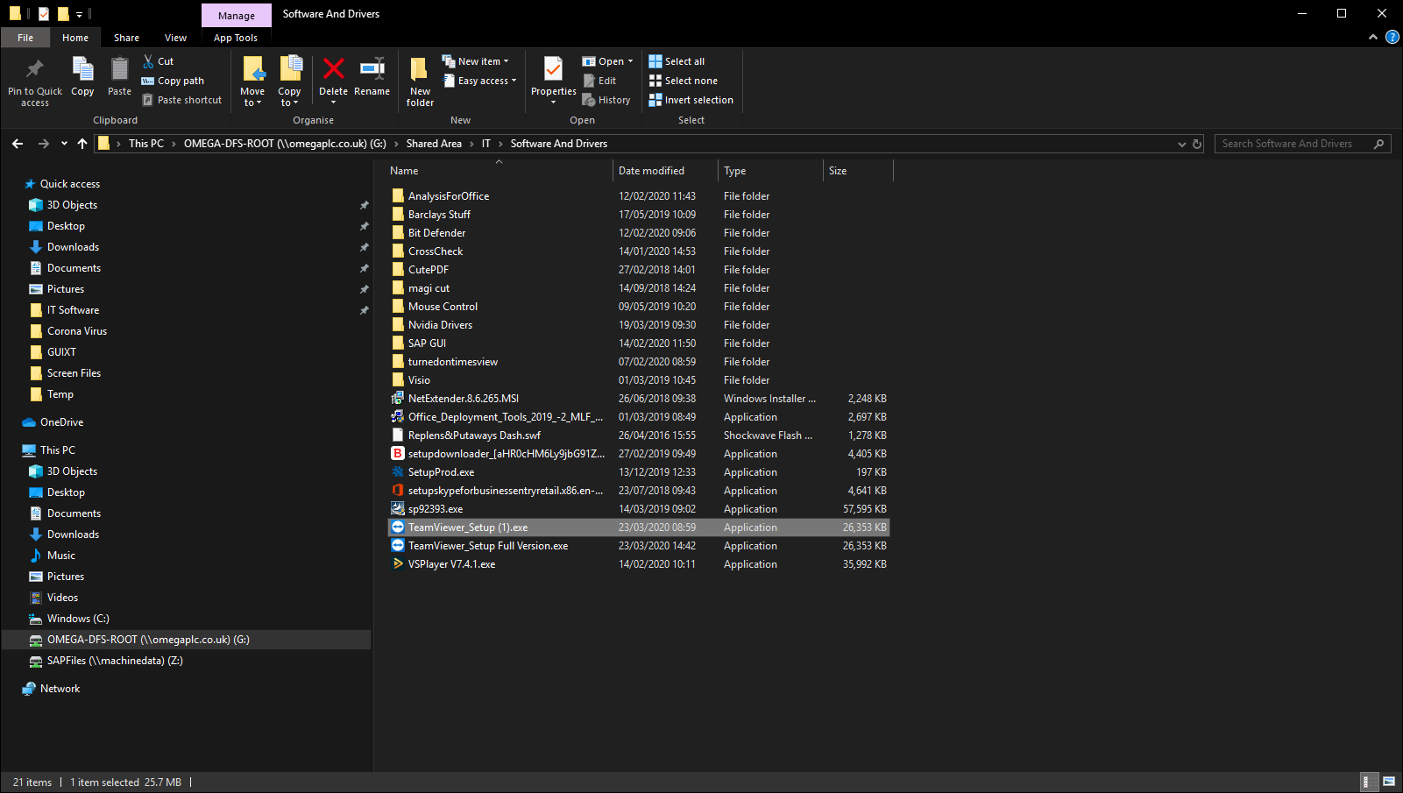
Task: Click the Paste ribbon icon
Action: (x=119, y=69)
